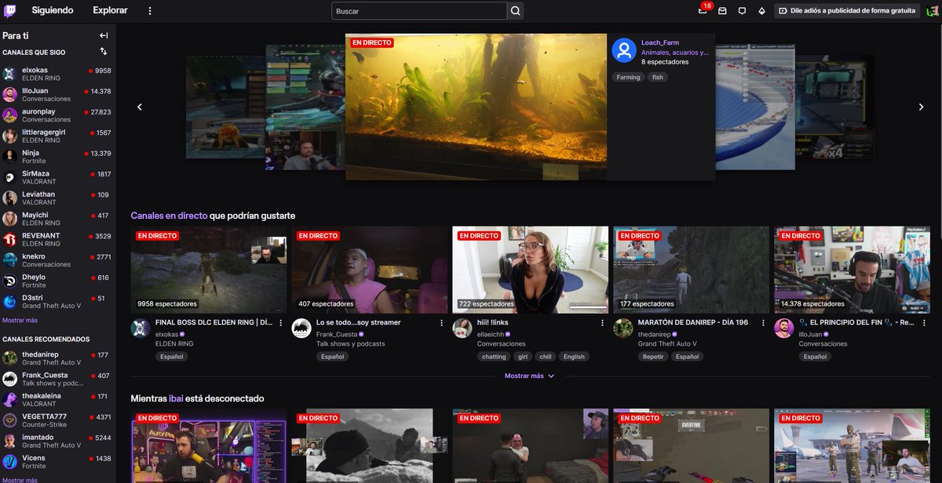Open the Bits purchase icon
This screenshot has width=942, height=483.
(x=761, y=11)
